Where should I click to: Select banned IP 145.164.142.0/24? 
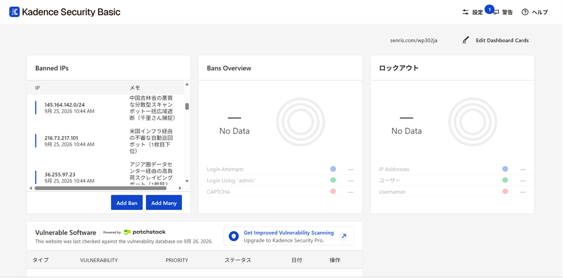[x=65, y=105]
